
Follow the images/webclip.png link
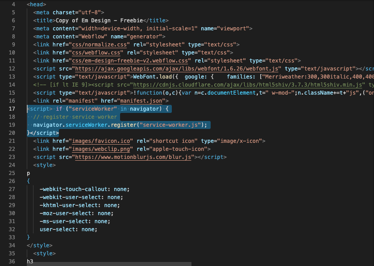(x=101, y=149)
